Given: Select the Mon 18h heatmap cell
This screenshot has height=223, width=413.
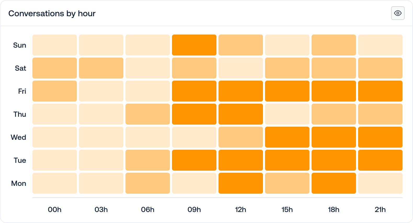Looking at the screenshot, I should [x=333, y=183].
